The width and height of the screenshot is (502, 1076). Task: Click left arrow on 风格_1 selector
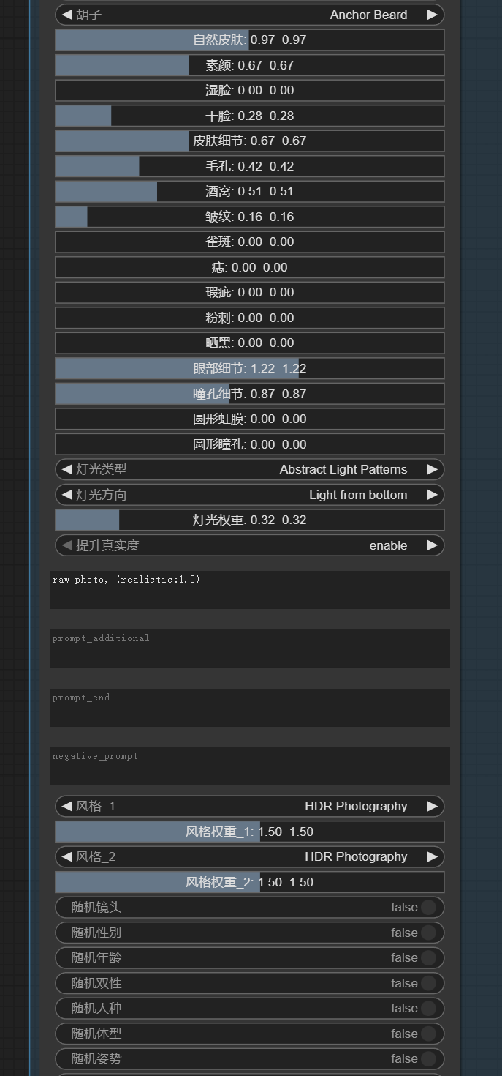tap(66, 806)
